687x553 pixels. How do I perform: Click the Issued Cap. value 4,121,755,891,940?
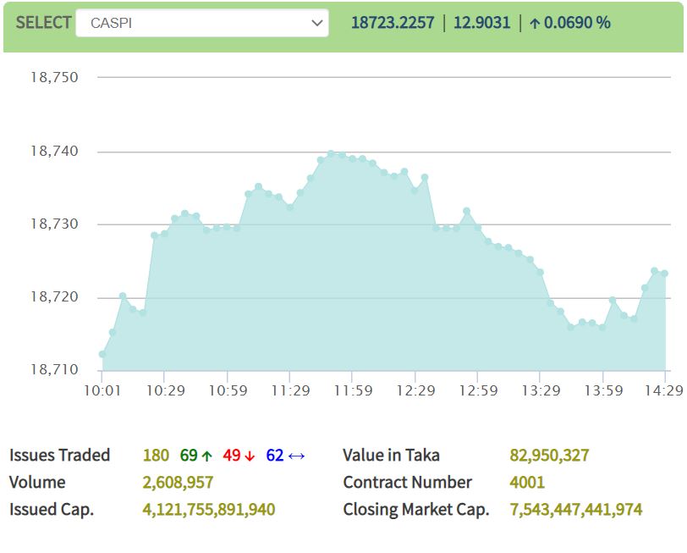(x=209, y=510)
